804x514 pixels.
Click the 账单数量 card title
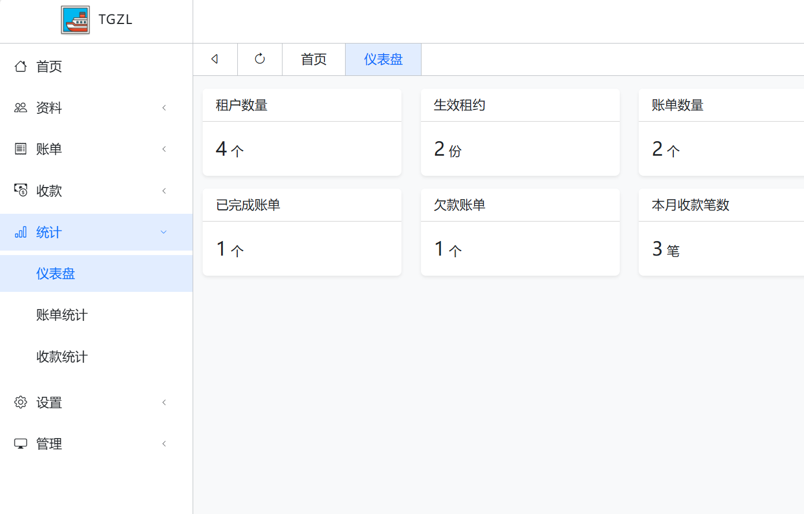point(677,105)
